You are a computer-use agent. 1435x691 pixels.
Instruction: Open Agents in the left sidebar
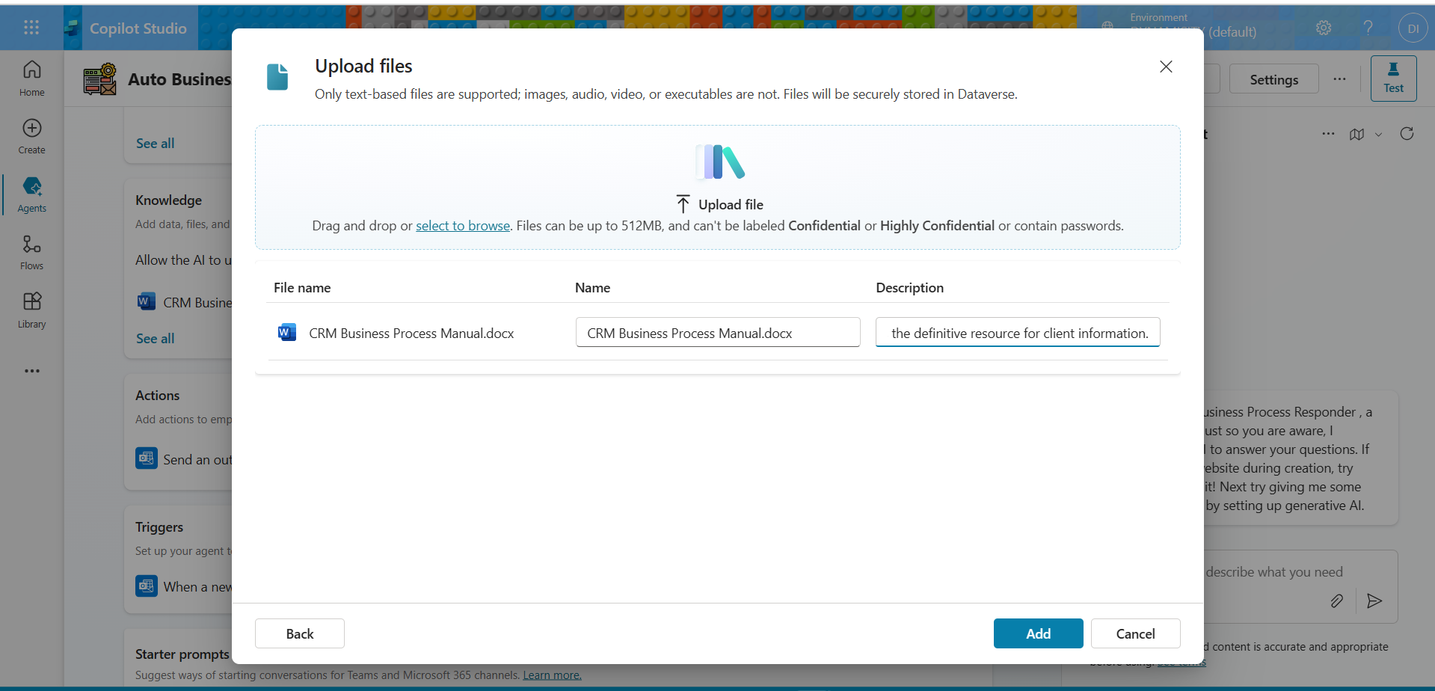tap(31, 194)
